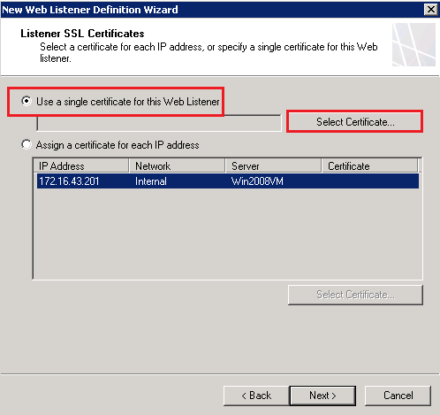Screen dimensions: 440x415
Task: Click the enabled Select Certificate button
Action: 355,121
